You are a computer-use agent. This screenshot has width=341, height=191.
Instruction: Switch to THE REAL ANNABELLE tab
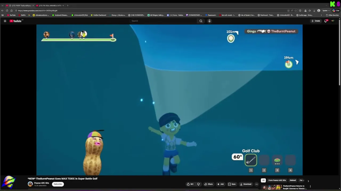(49, 6)
